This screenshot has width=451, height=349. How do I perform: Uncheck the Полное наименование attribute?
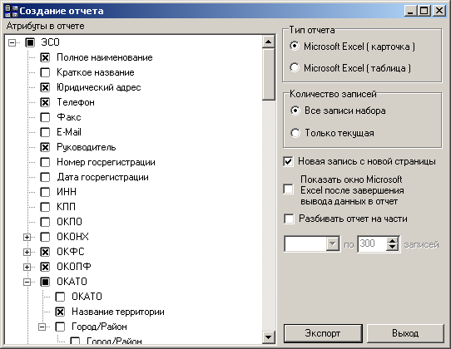(45, 57)
